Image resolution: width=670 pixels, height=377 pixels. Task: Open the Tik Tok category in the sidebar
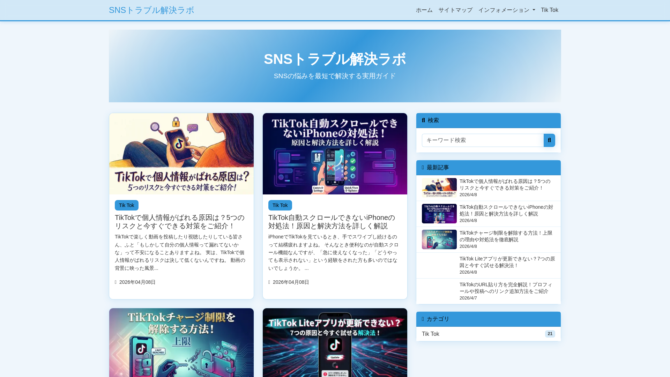point(489,334)
